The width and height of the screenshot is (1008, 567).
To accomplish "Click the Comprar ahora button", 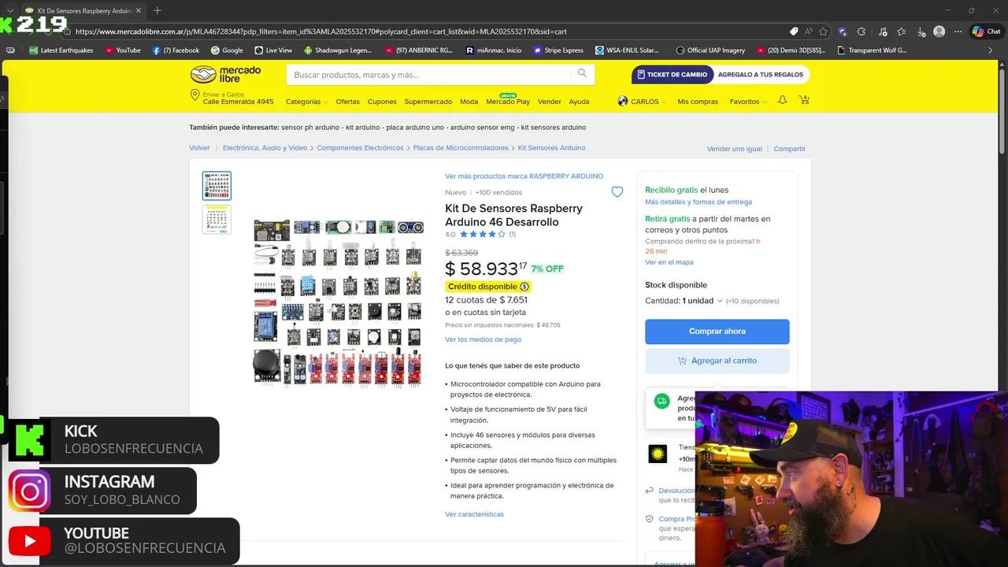I will [717, 332].
